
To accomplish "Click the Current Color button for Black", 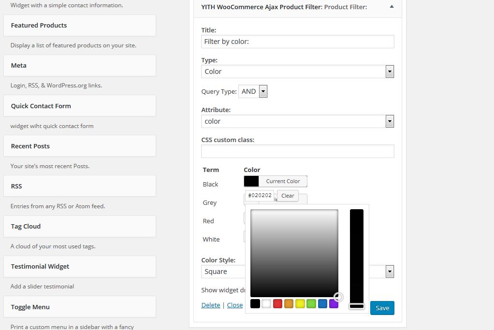I will click(x=283, y=181).
